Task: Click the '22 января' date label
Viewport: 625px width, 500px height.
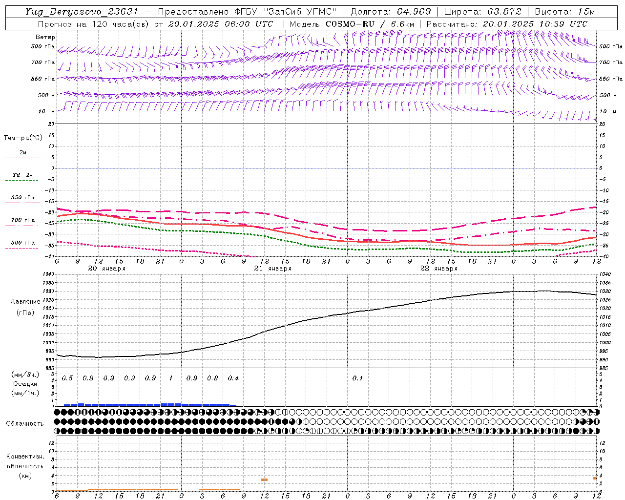Action: [438, 269]
